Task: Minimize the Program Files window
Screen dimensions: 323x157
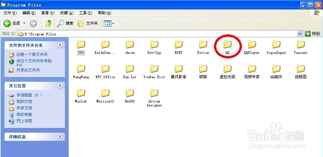Action: point(304,5)
